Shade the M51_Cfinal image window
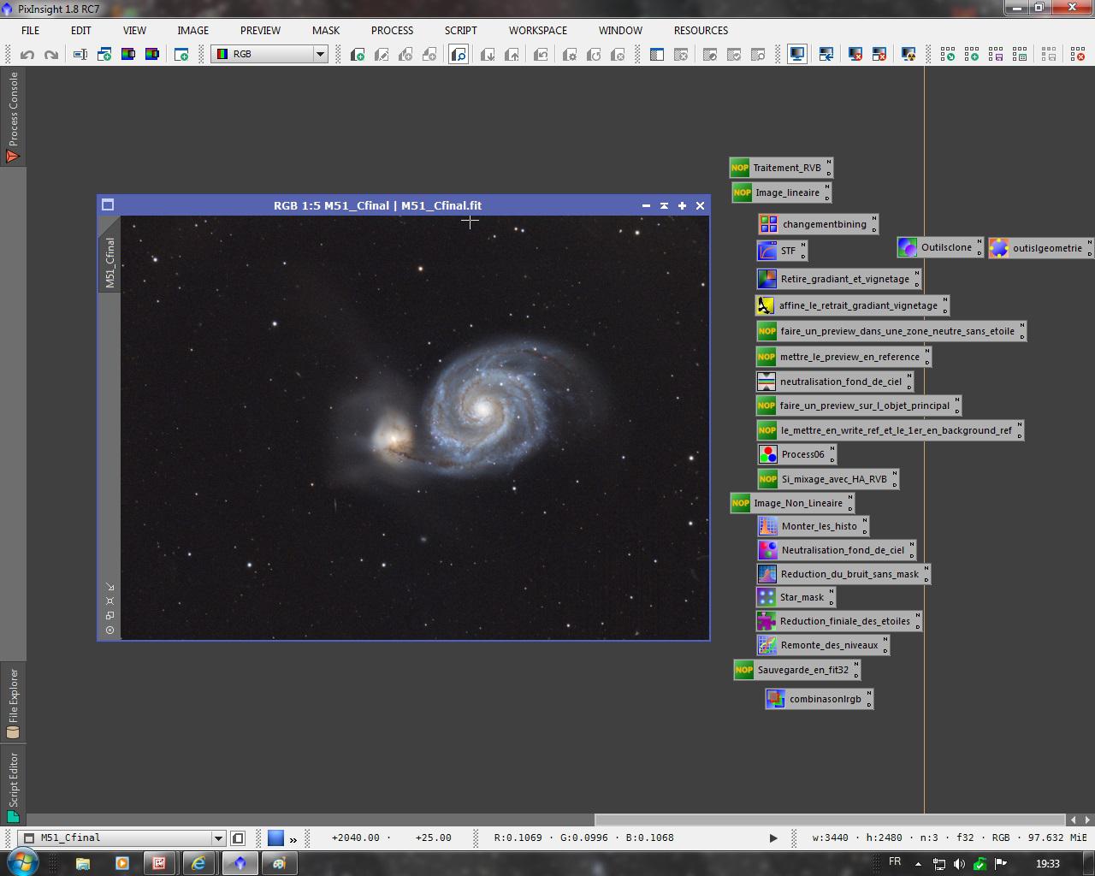Screen dimensions: 1095x876 664,205
